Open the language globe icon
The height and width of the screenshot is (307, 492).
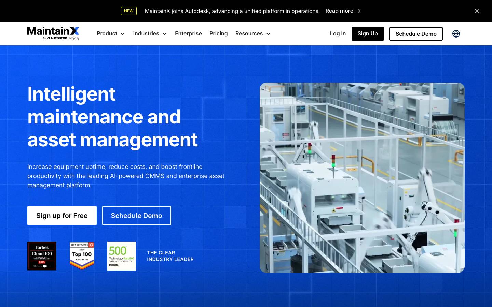pyautogui.click(x=456, y=34)
